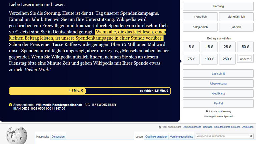Select the einmalig donation interval
This screenshot has width=256, height=144.
218,6
